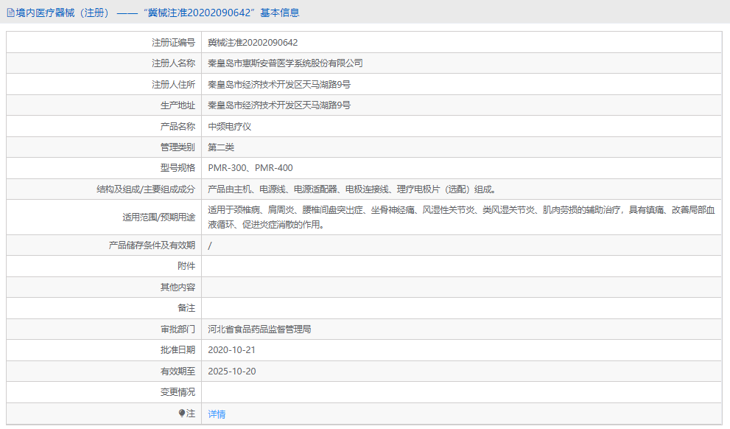730x429 pixels.
Task: Click product name 中频电疗仪
Action: 230,126
